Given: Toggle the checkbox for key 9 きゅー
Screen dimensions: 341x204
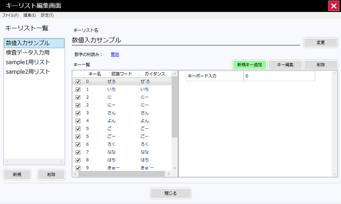Looking at the screenshot, I should (x=78, y=168).
